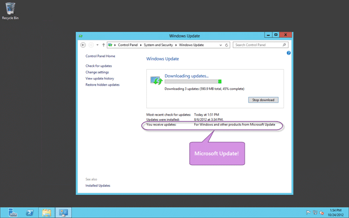349x218 pixels.
Task: Click 'For Windows and other products' text
Action: point(234,125)
